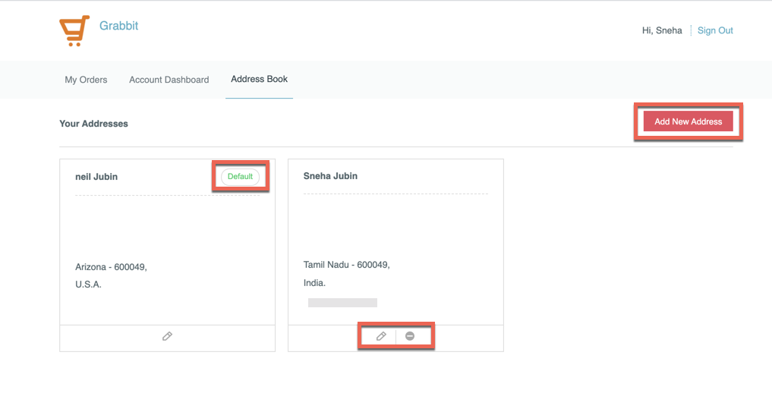
Task: Delete Sneha Jubin's address with the minus icon
Action: click(x=410, y=336)
